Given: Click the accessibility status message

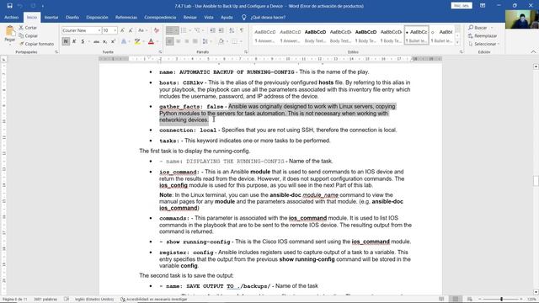Looking at the screenshot, I should pyautogui.click(x=153, y=300).
